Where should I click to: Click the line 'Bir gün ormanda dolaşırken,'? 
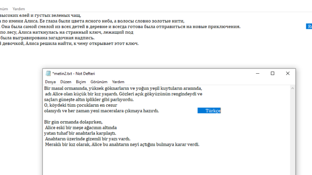73,122
